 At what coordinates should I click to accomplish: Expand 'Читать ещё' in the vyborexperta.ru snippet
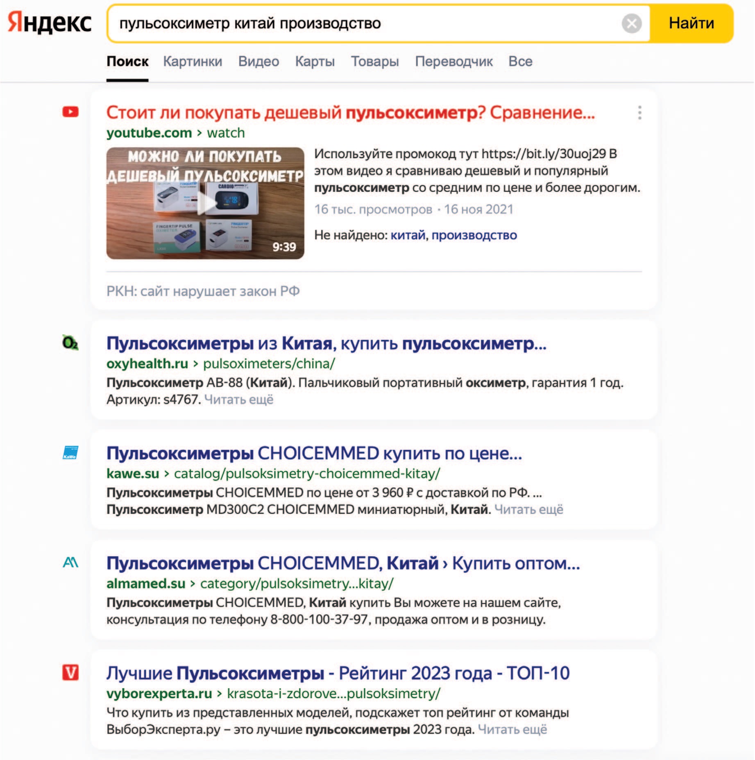[x=512, y=730]
